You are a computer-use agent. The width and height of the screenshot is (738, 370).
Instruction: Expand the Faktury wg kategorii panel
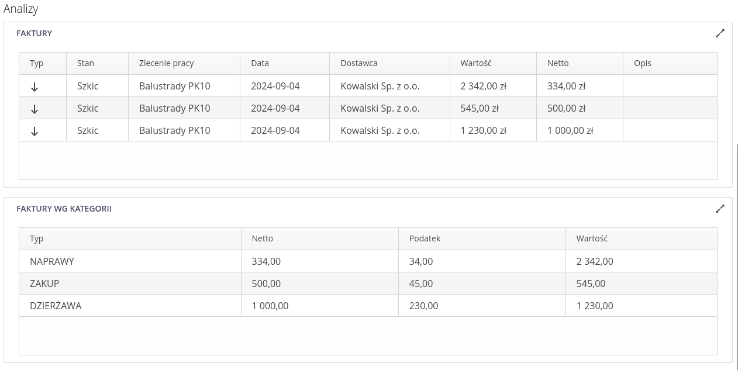click(x=720, y=209)
